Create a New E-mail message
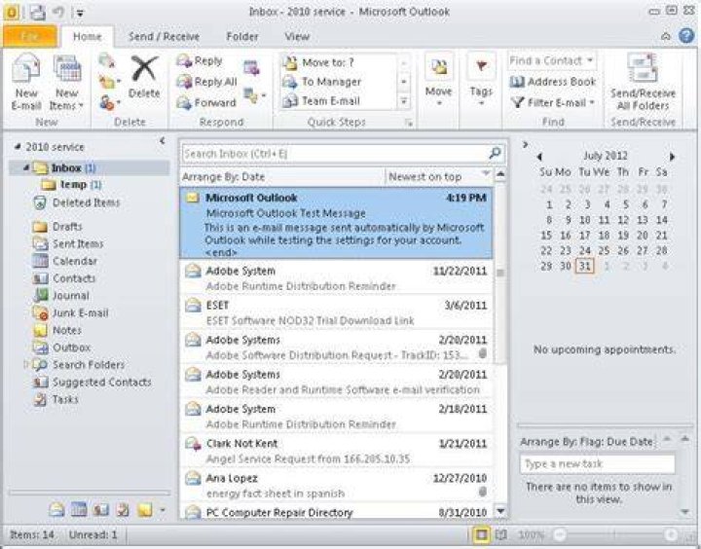 point(26,83)
